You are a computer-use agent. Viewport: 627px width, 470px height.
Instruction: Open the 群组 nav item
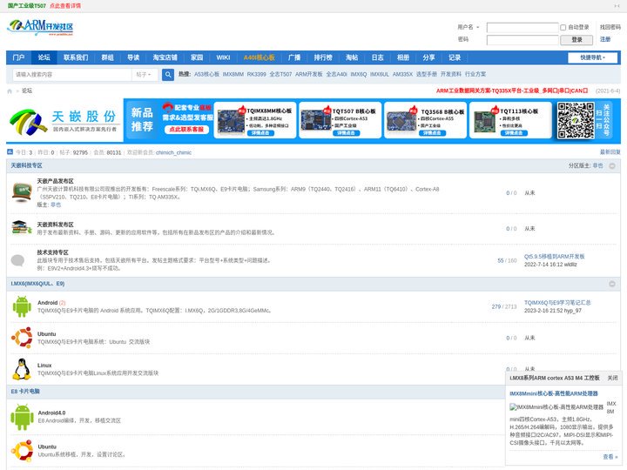108,57
